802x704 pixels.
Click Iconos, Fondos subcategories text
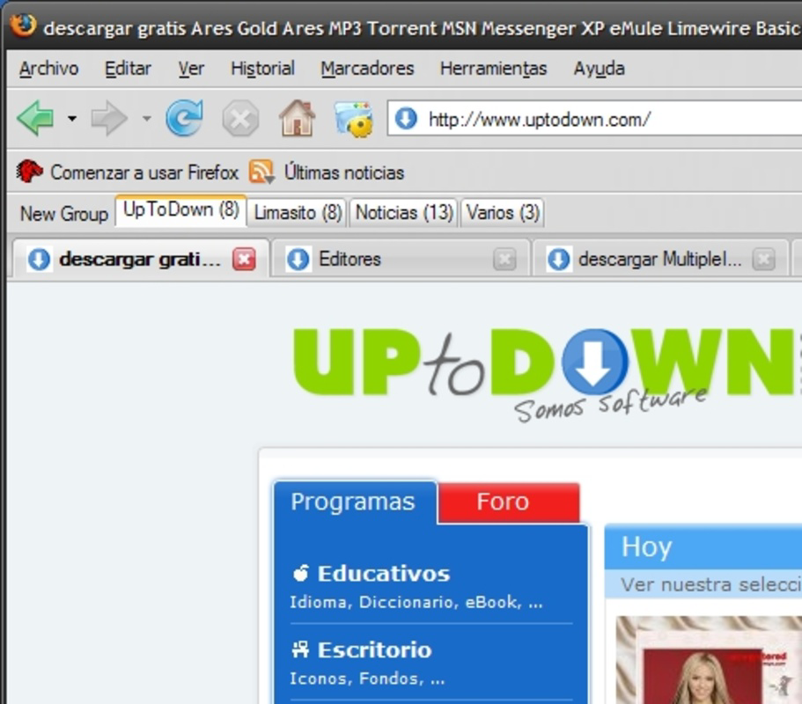[x=367, y=678]
